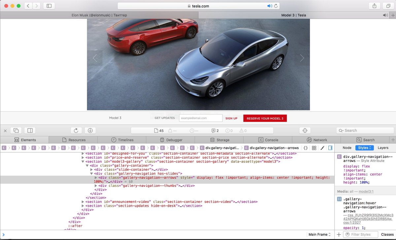Open the Main Frame context dropdown
The width and height of the screenshot is (396, 240).
coord(319,234)
